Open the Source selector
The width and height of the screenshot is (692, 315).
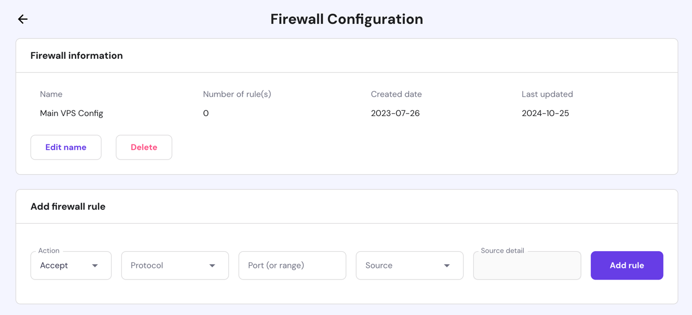(x=409, y=265)
